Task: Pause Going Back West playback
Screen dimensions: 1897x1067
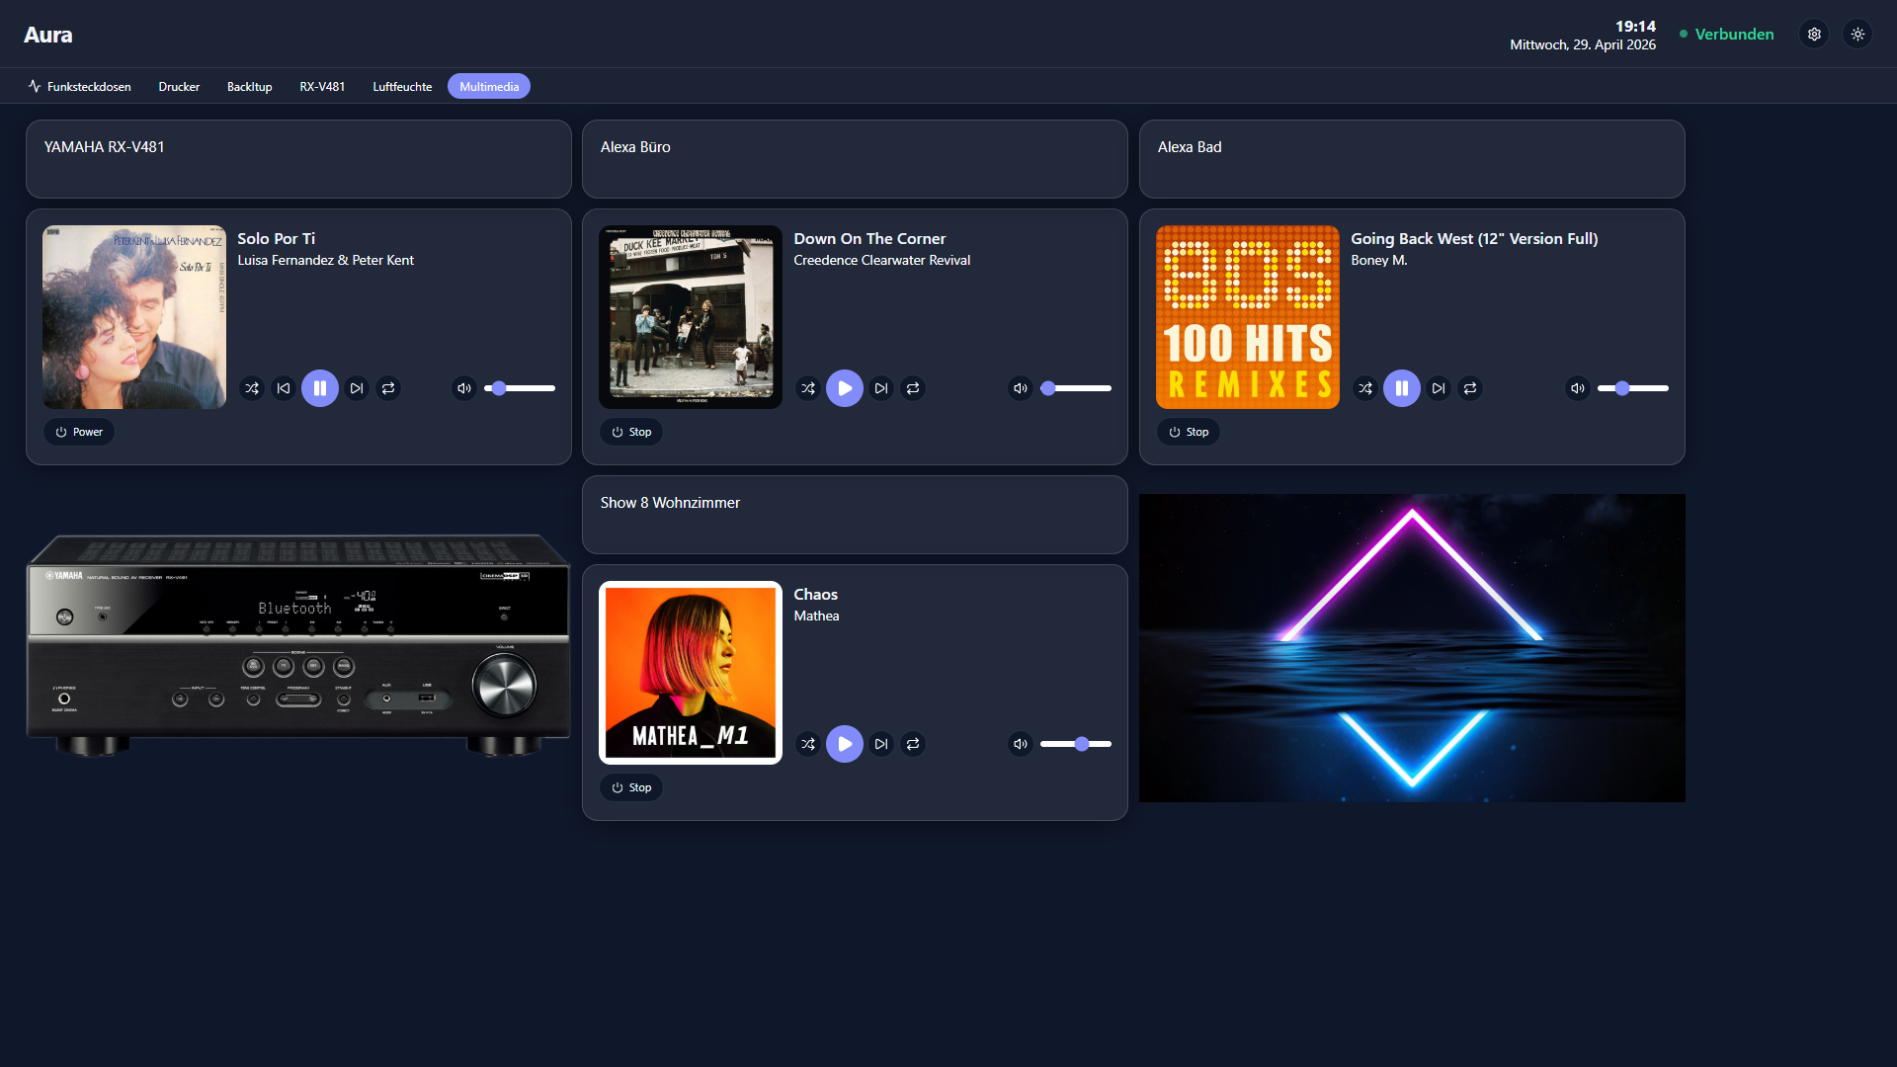Action: coord(1402,388)
